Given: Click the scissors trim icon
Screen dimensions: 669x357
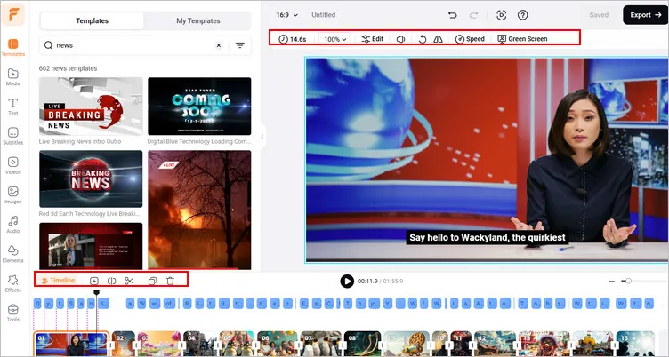Looking at the screenshot, I should (129, 281).
